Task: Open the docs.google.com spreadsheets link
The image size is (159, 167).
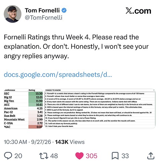Action: tap(58, 74)
